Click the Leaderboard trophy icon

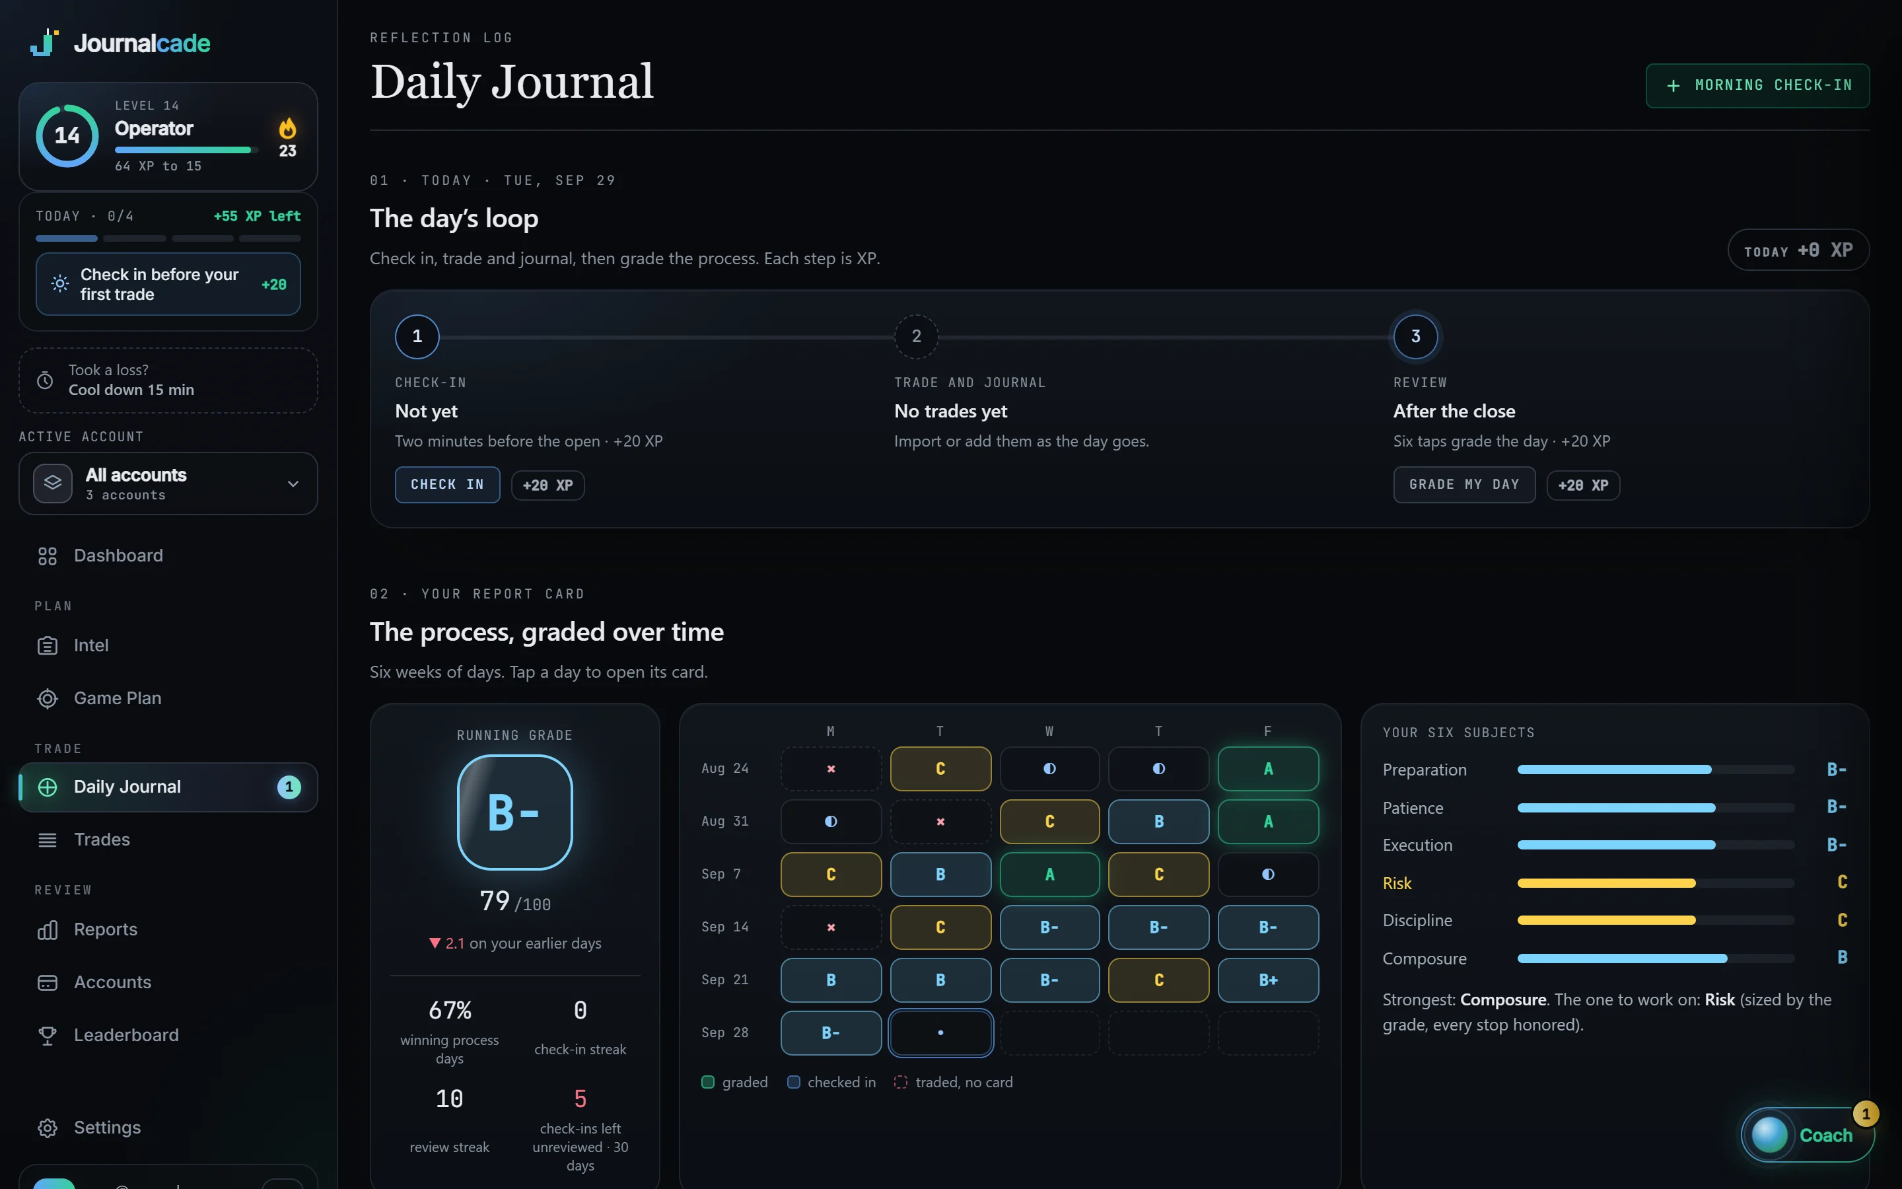[47, 1036]
